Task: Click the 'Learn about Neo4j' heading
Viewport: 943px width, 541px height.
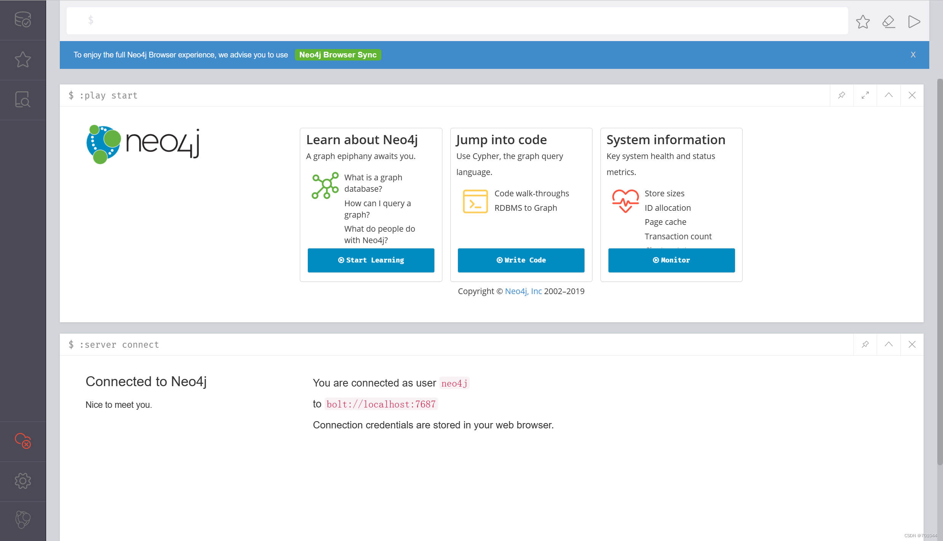Action: pyautogui.click(x=362, y=140)
